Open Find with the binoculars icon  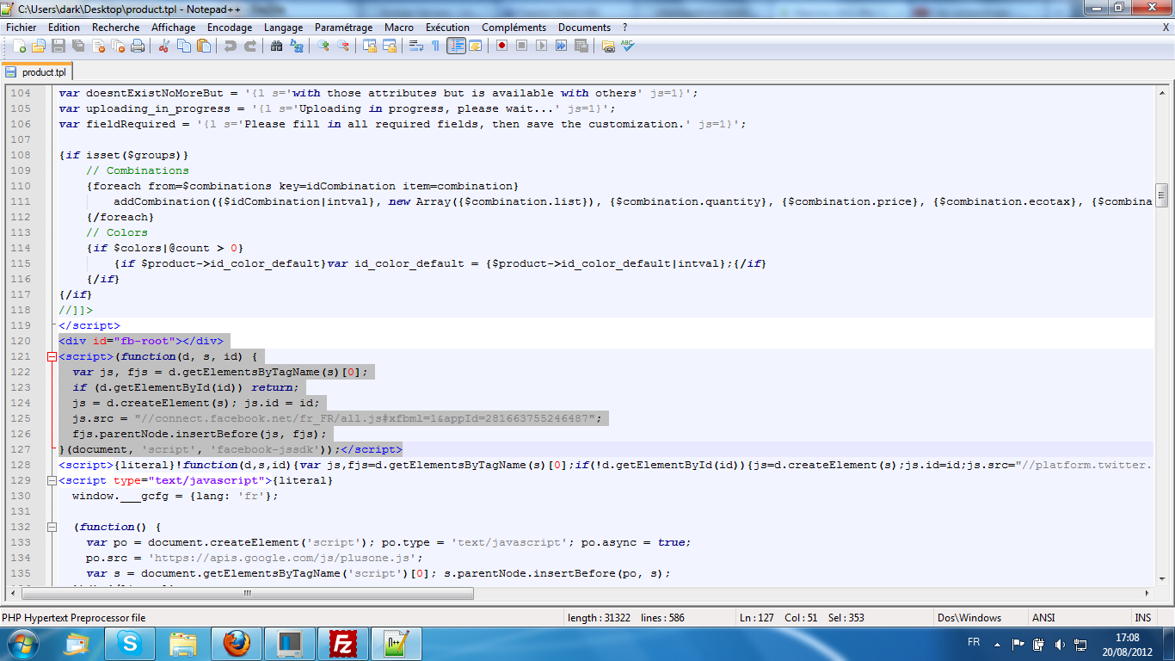click(276, 46)
